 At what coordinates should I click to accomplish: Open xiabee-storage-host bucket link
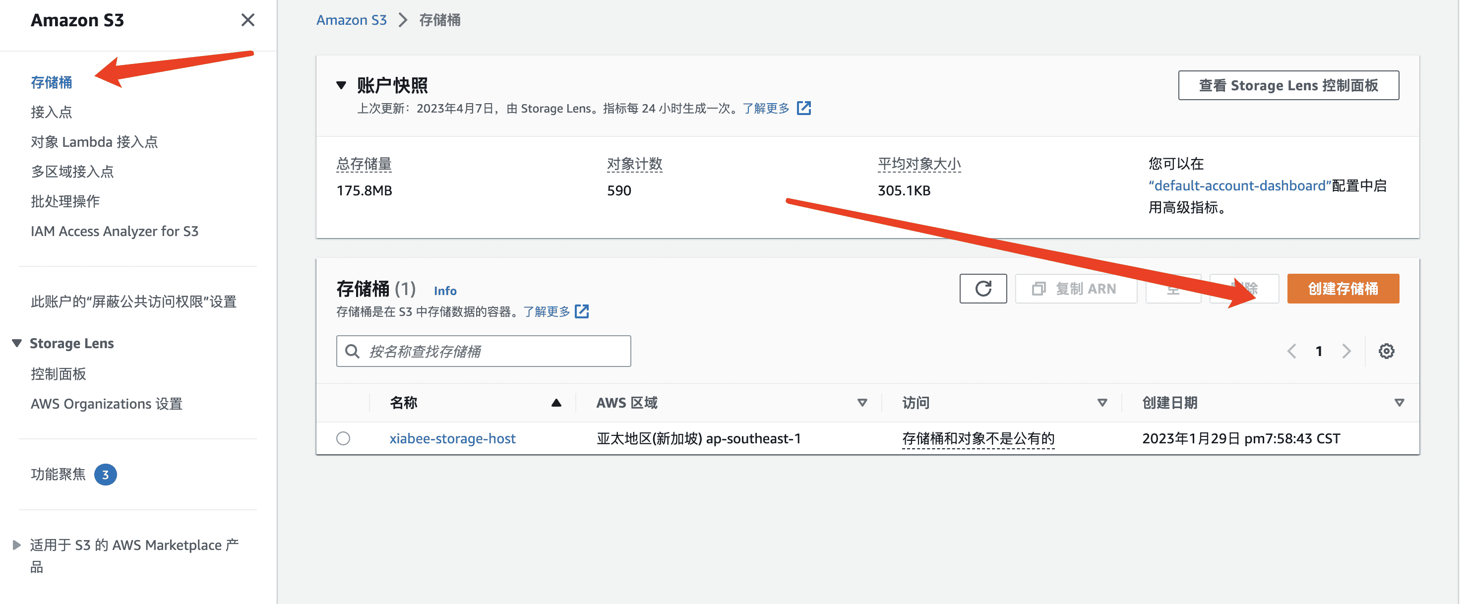pyautogui.click(x=452, y=438)
